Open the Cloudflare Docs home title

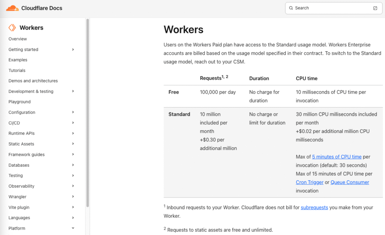pos(42,8)
